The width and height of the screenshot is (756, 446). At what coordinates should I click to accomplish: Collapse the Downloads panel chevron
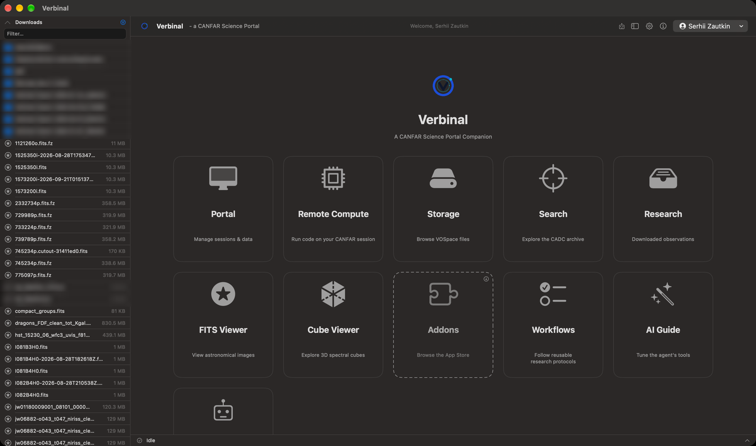point(8,22)
